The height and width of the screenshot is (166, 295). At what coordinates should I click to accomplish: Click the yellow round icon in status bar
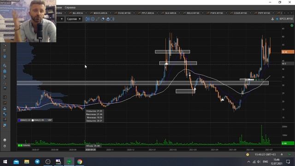pyautogui.click(x=248, y=154)
